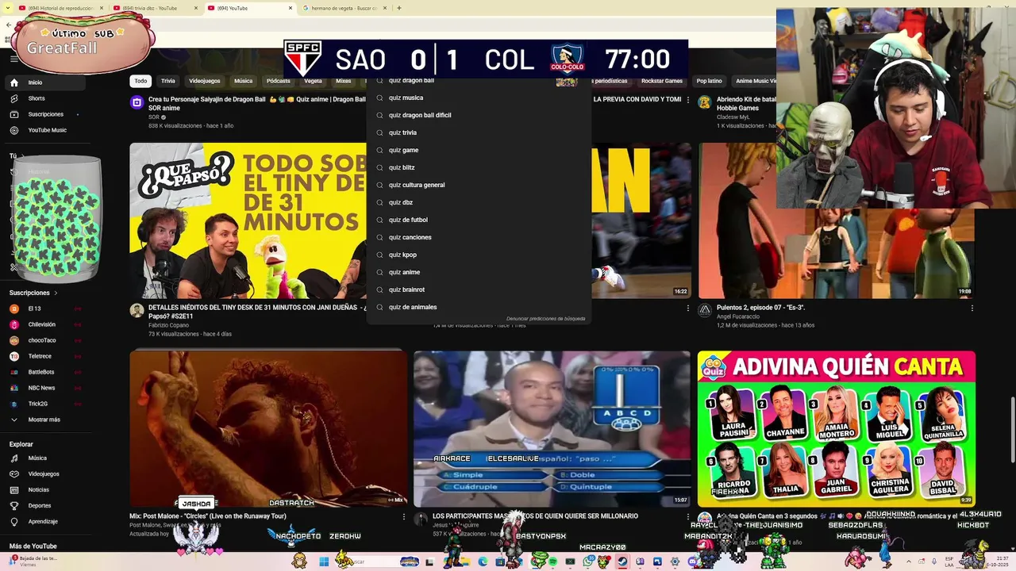Select the Trivia filter chip
The height and width of the screenshot is (571, 1016).
point(168,81)
